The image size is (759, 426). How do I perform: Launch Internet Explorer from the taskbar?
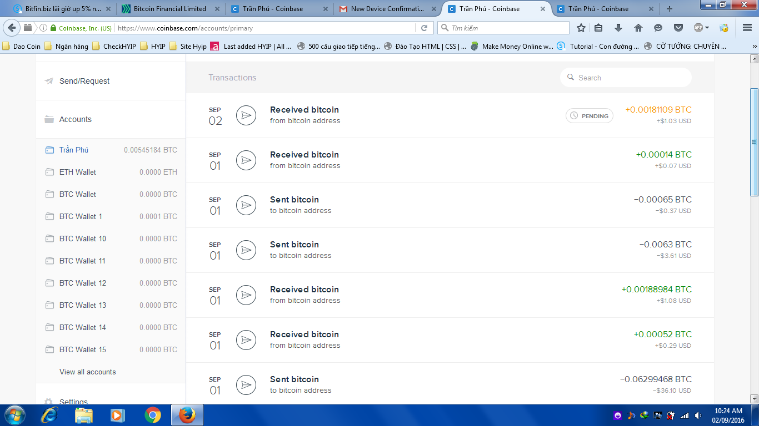point(49,415)
